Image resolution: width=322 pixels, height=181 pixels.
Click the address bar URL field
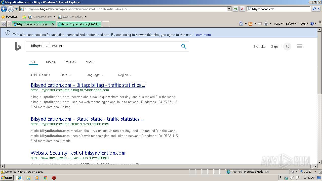(x=123, y=9)
